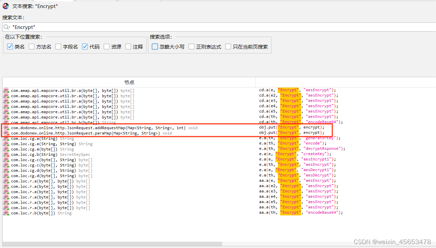
Task: Enable the 字段名 search checkbox
Action: (x=58, y=47)
